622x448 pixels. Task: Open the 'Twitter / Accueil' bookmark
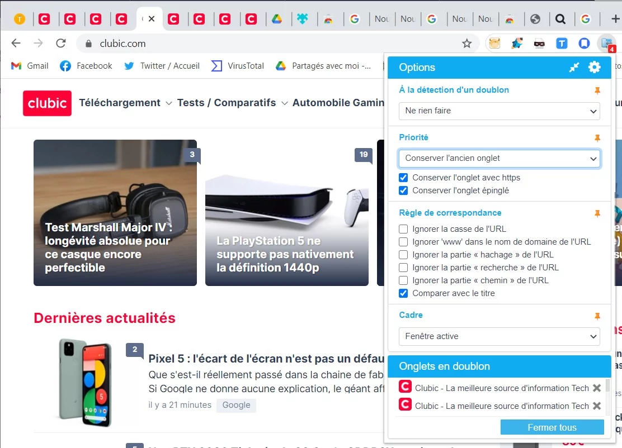[162, 66]
